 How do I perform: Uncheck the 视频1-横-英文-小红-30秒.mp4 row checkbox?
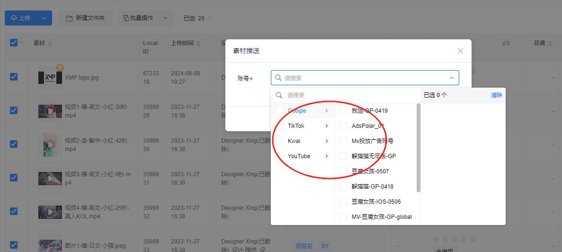click(x=14, y=110)
